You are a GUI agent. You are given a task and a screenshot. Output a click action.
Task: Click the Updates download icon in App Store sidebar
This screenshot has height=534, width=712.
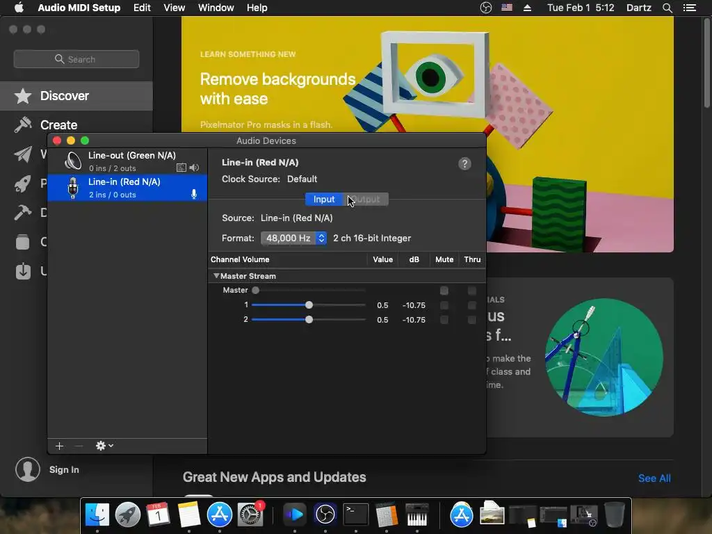pyautogui.click(x=23, y=271)
